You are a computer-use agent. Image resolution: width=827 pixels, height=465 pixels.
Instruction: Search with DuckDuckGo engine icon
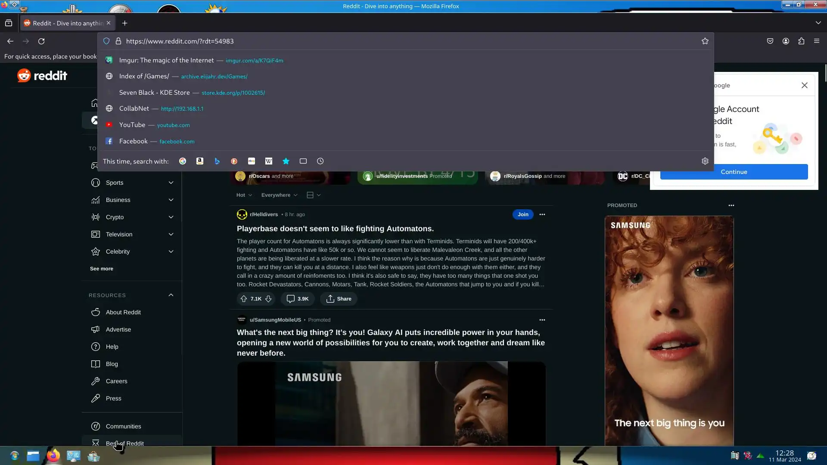click(x=234, y=161)
